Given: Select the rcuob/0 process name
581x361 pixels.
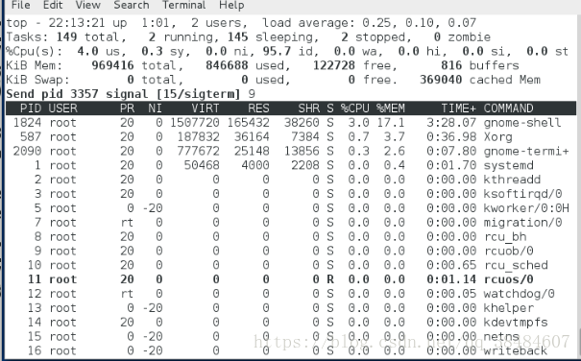Looking at the screenshot, I should coord(509,251).
